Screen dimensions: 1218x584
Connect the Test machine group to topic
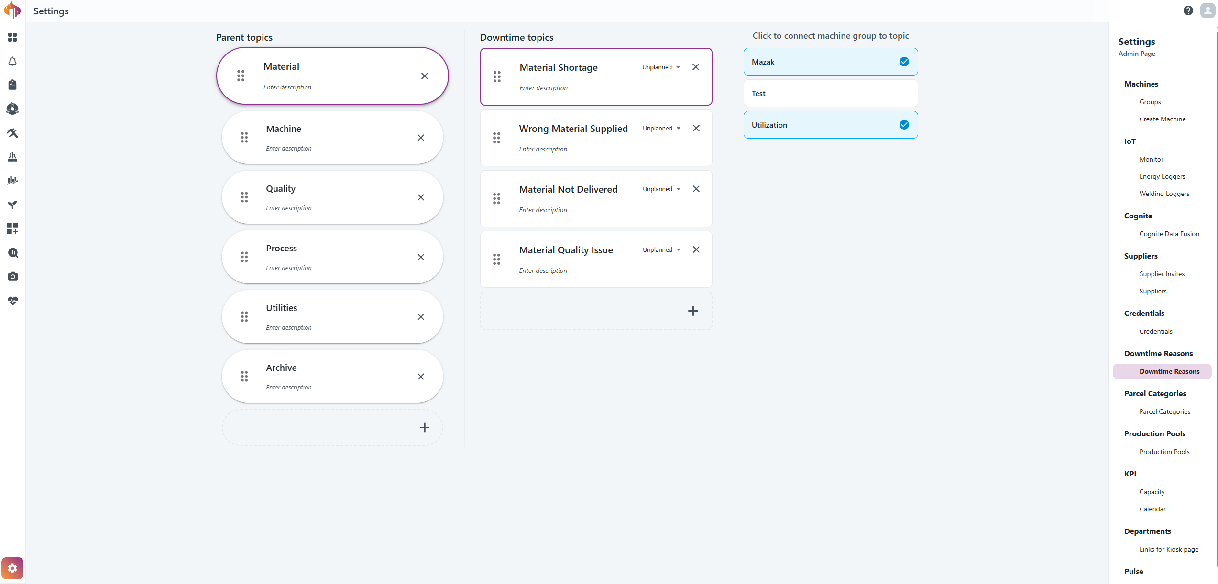[830, 94]
